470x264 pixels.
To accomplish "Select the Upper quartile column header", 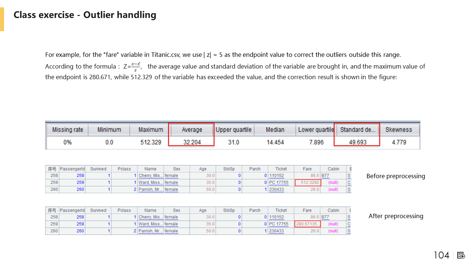I will coord(234,130).
